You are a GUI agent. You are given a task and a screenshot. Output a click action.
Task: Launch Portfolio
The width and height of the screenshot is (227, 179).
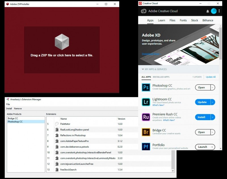(x=205, y=147)
